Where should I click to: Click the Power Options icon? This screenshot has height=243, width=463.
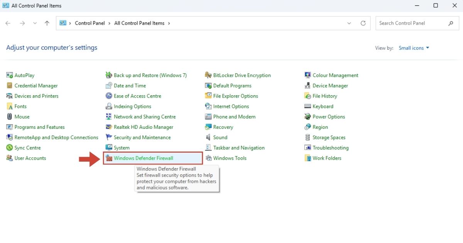(308, 117)
